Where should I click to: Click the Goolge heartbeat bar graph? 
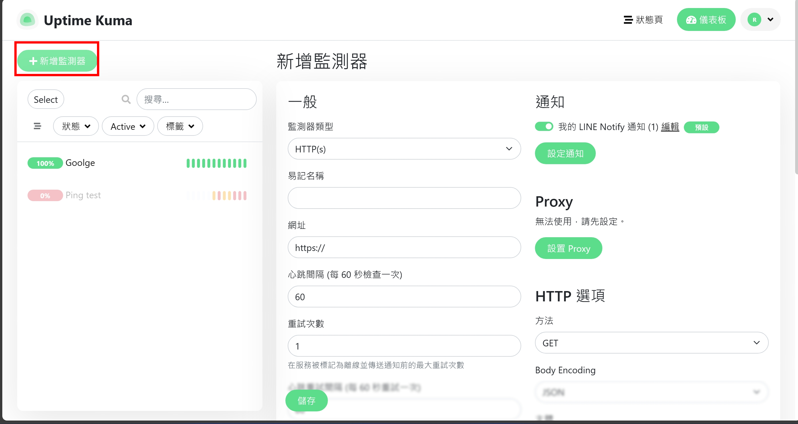(x=216, y=163)
